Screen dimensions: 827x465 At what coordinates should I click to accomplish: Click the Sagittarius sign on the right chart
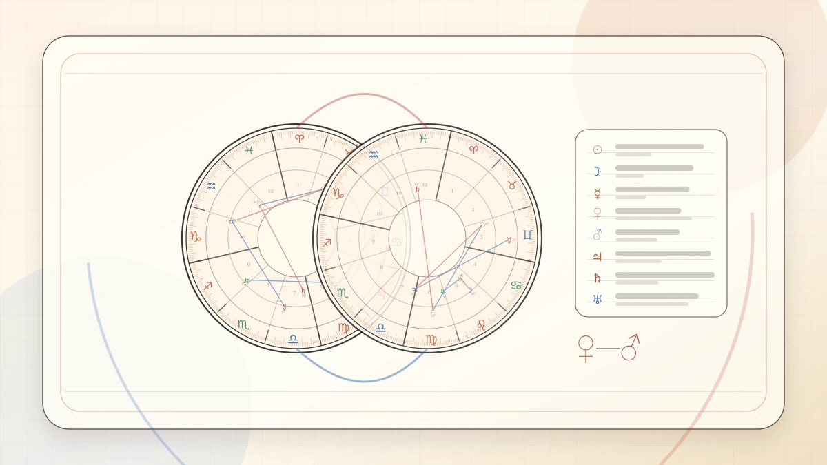click(327, 242)
